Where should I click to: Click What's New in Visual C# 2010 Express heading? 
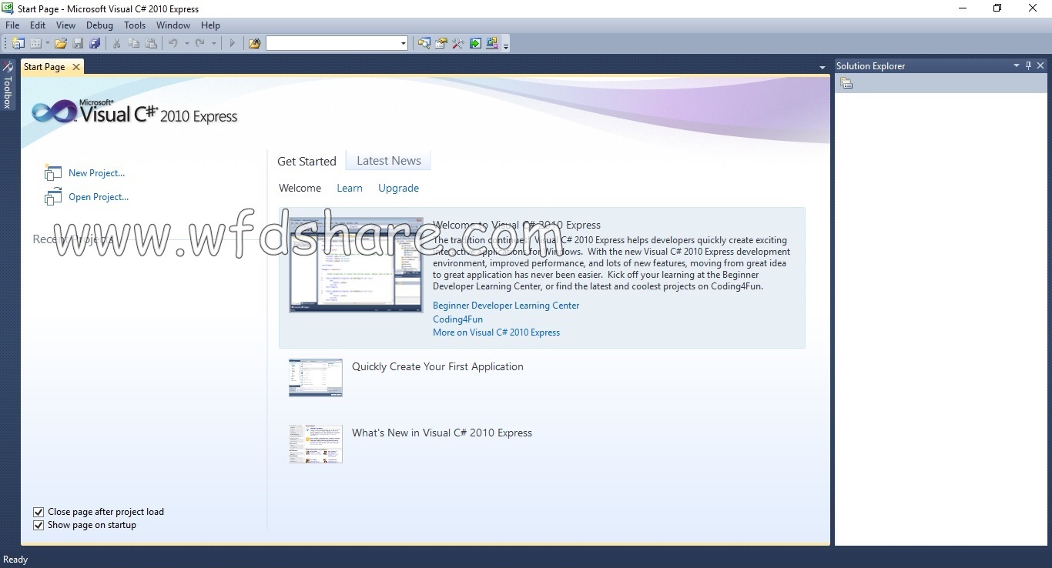(x=442, y=433)
